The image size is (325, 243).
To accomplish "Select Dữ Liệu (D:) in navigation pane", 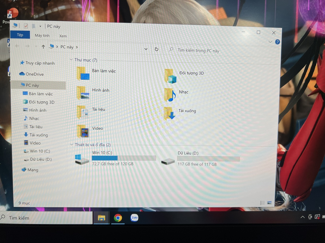I will 38,159.
